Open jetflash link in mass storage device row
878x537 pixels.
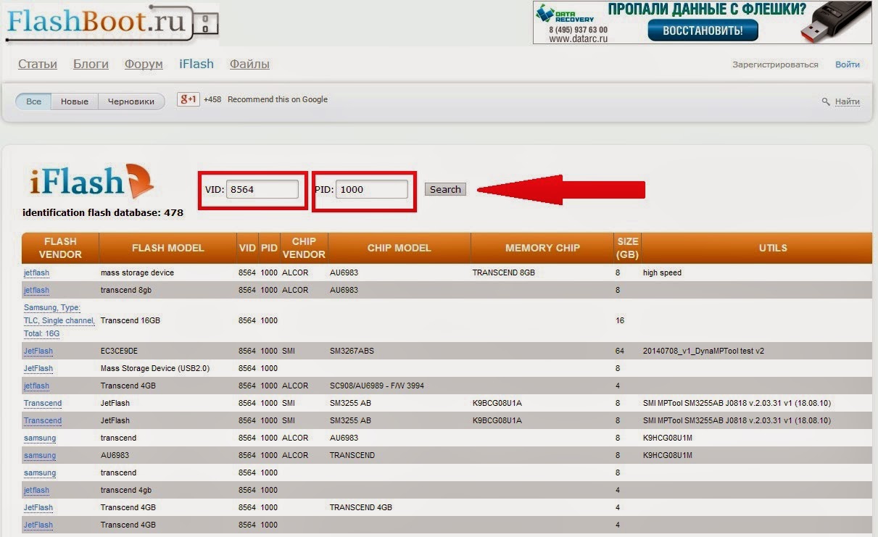point(36,272)
